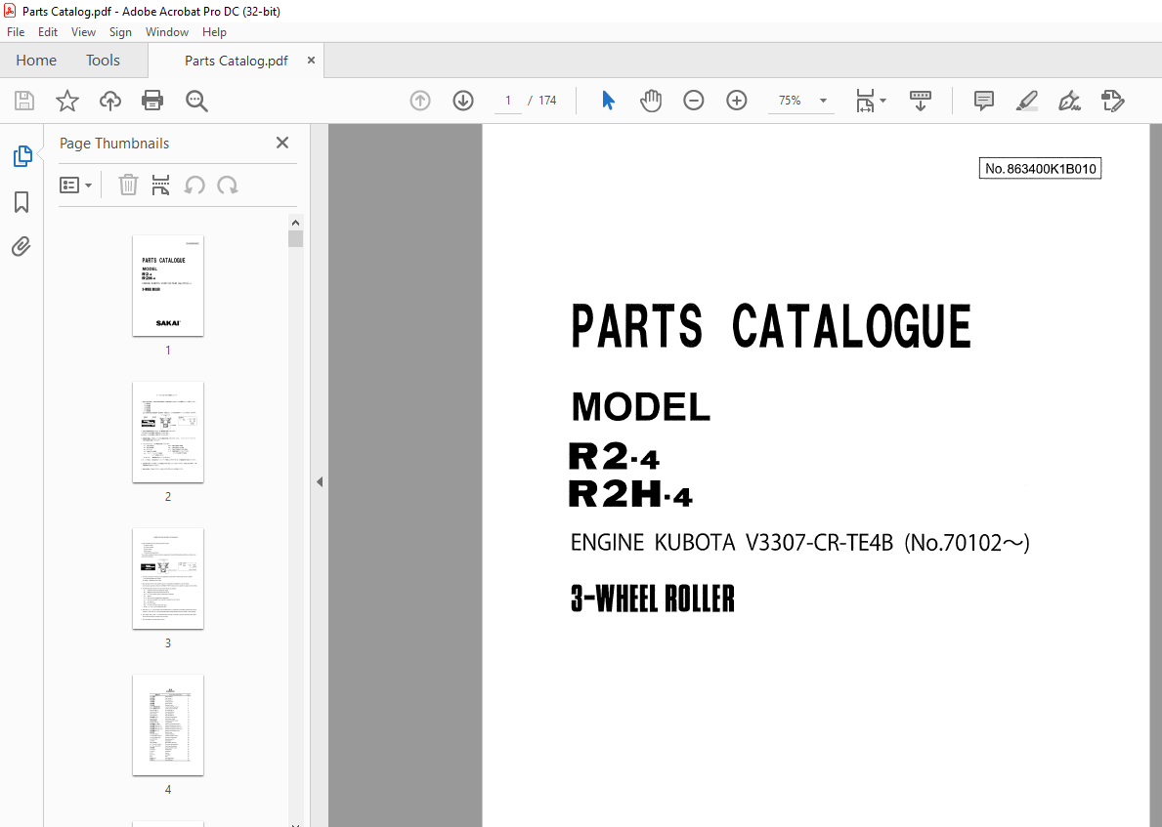Viewport: 1162px width, 827px height.
Task: Select page 1 thumbnail
Action: pos(168,286)
